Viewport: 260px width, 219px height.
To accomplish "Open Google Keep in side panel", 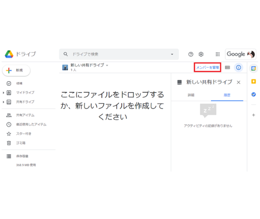I will tap(253, 81).
